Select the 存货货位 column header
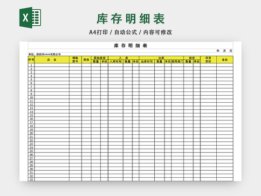The width and height of the screenshot is (261, 196). pyautogui.click(x=208, y=60)
